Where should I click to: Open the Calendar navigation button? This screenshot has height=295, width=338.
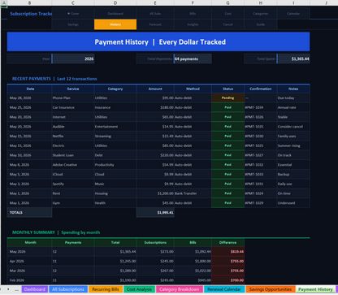tap(293, 14)
